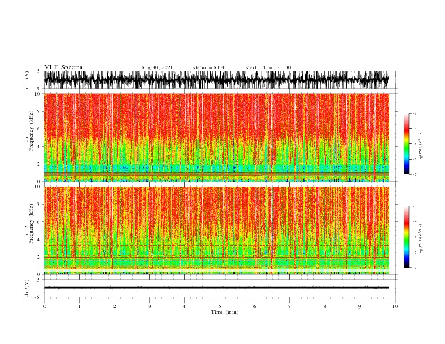Click the "3" tick label on the Time axis
Viewport: 445px width, 344px height.
[149, 306]
